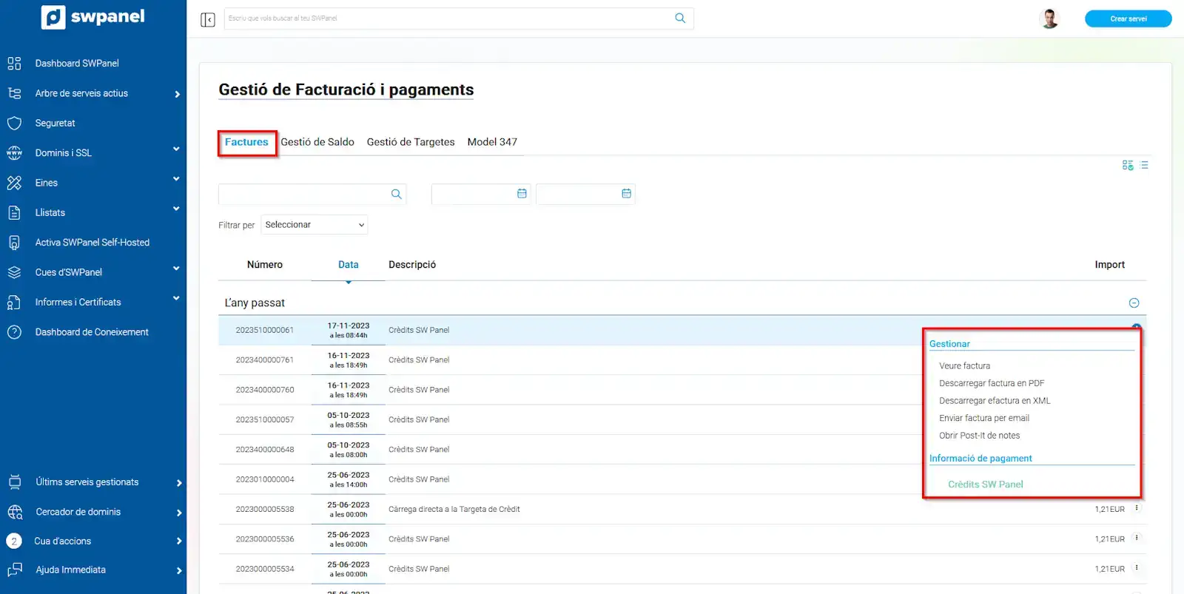Image resolution: width=1184 pixels, height=594 pixels.
Task: Open options menu for invoice 2023000005536
Action: [1137, 538]
